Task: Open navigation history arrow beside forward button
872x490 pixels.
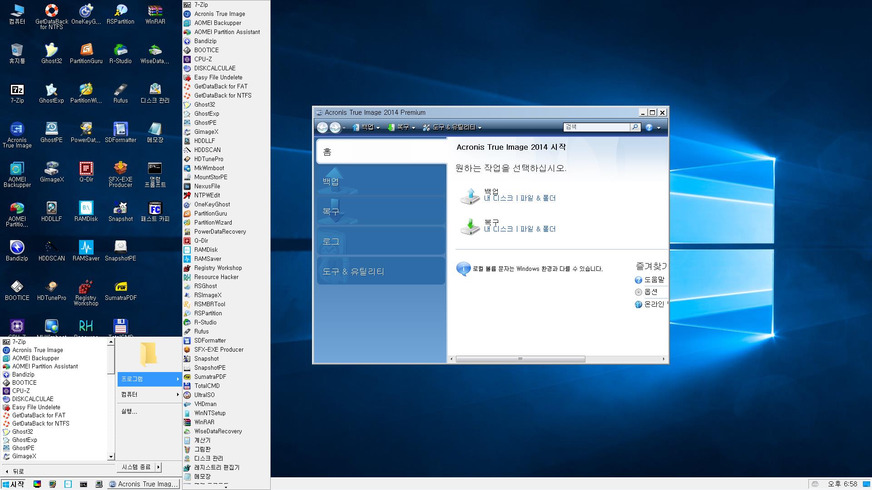Action: 344,128
